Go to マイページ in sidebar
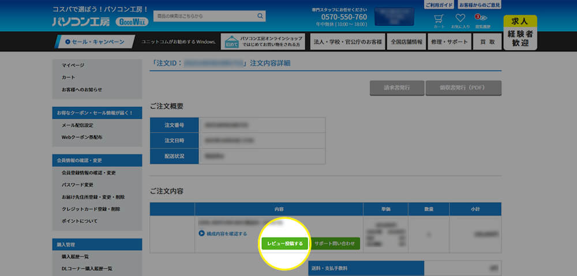This screenshot has width=577, height=276. pos(73,65)
